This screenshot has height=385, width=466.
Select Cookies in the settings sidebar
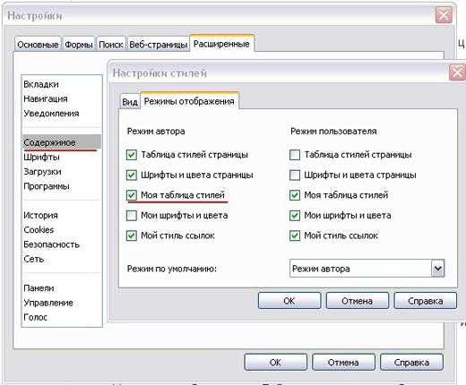(x=39, y=230)
